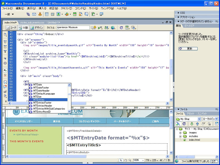This screenshot has height=165, width=220.
Task: Toggle connect to remote host icon
Action: tap(178, 124)
